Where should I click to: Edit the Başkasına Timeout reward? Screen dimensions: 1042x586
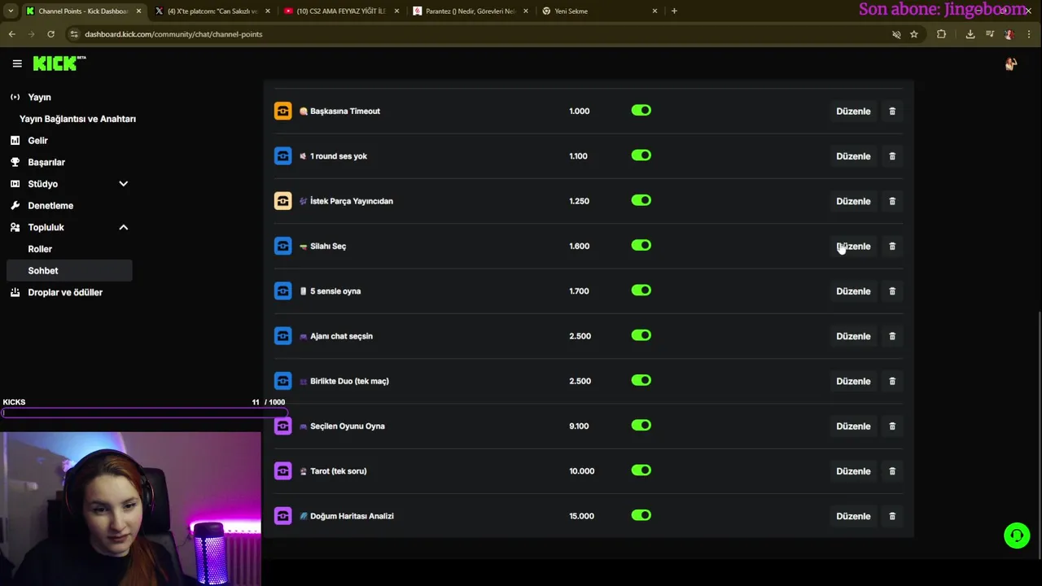pos(853,111)
